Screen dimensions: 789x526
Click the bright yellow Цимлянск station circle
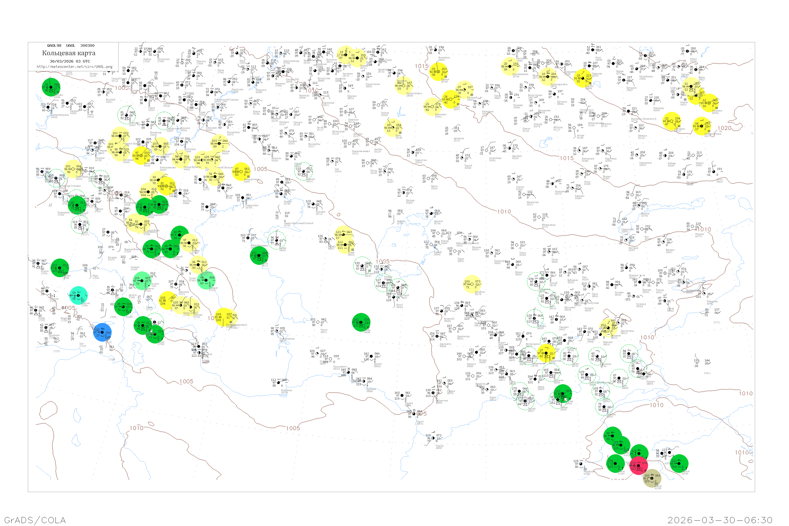(141, 156)
